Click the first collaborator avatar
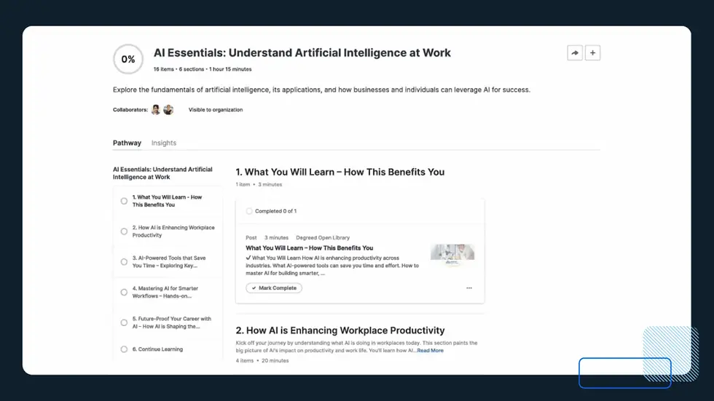The width and height of the screenshot is (714, 401). 155,110
